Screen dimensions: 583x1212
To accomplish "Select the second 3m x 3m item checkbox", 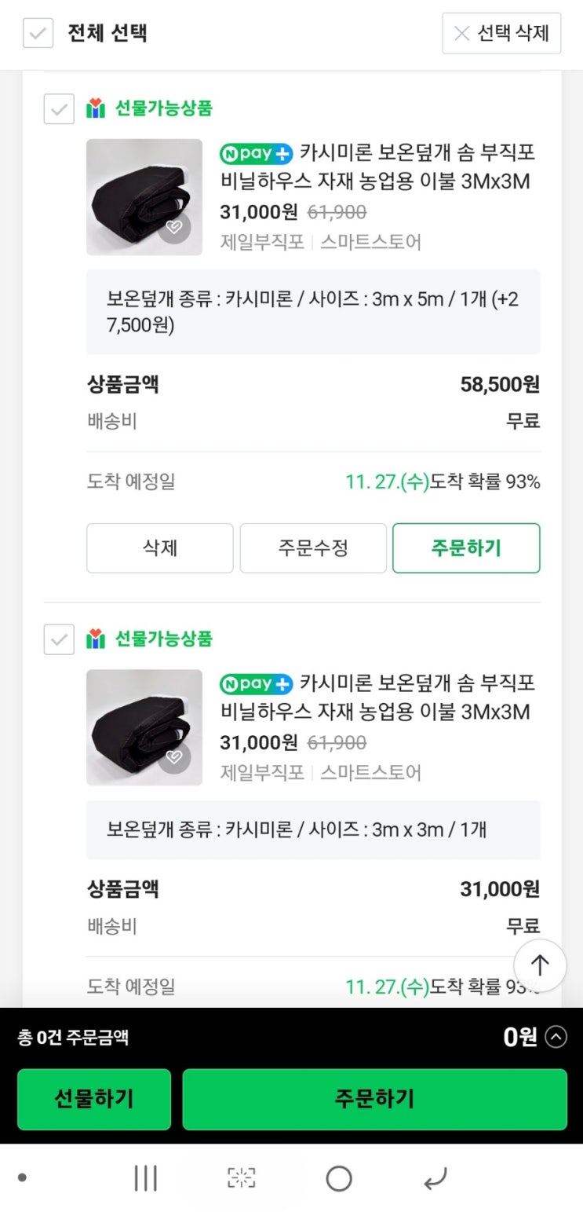I will (59, 639).
